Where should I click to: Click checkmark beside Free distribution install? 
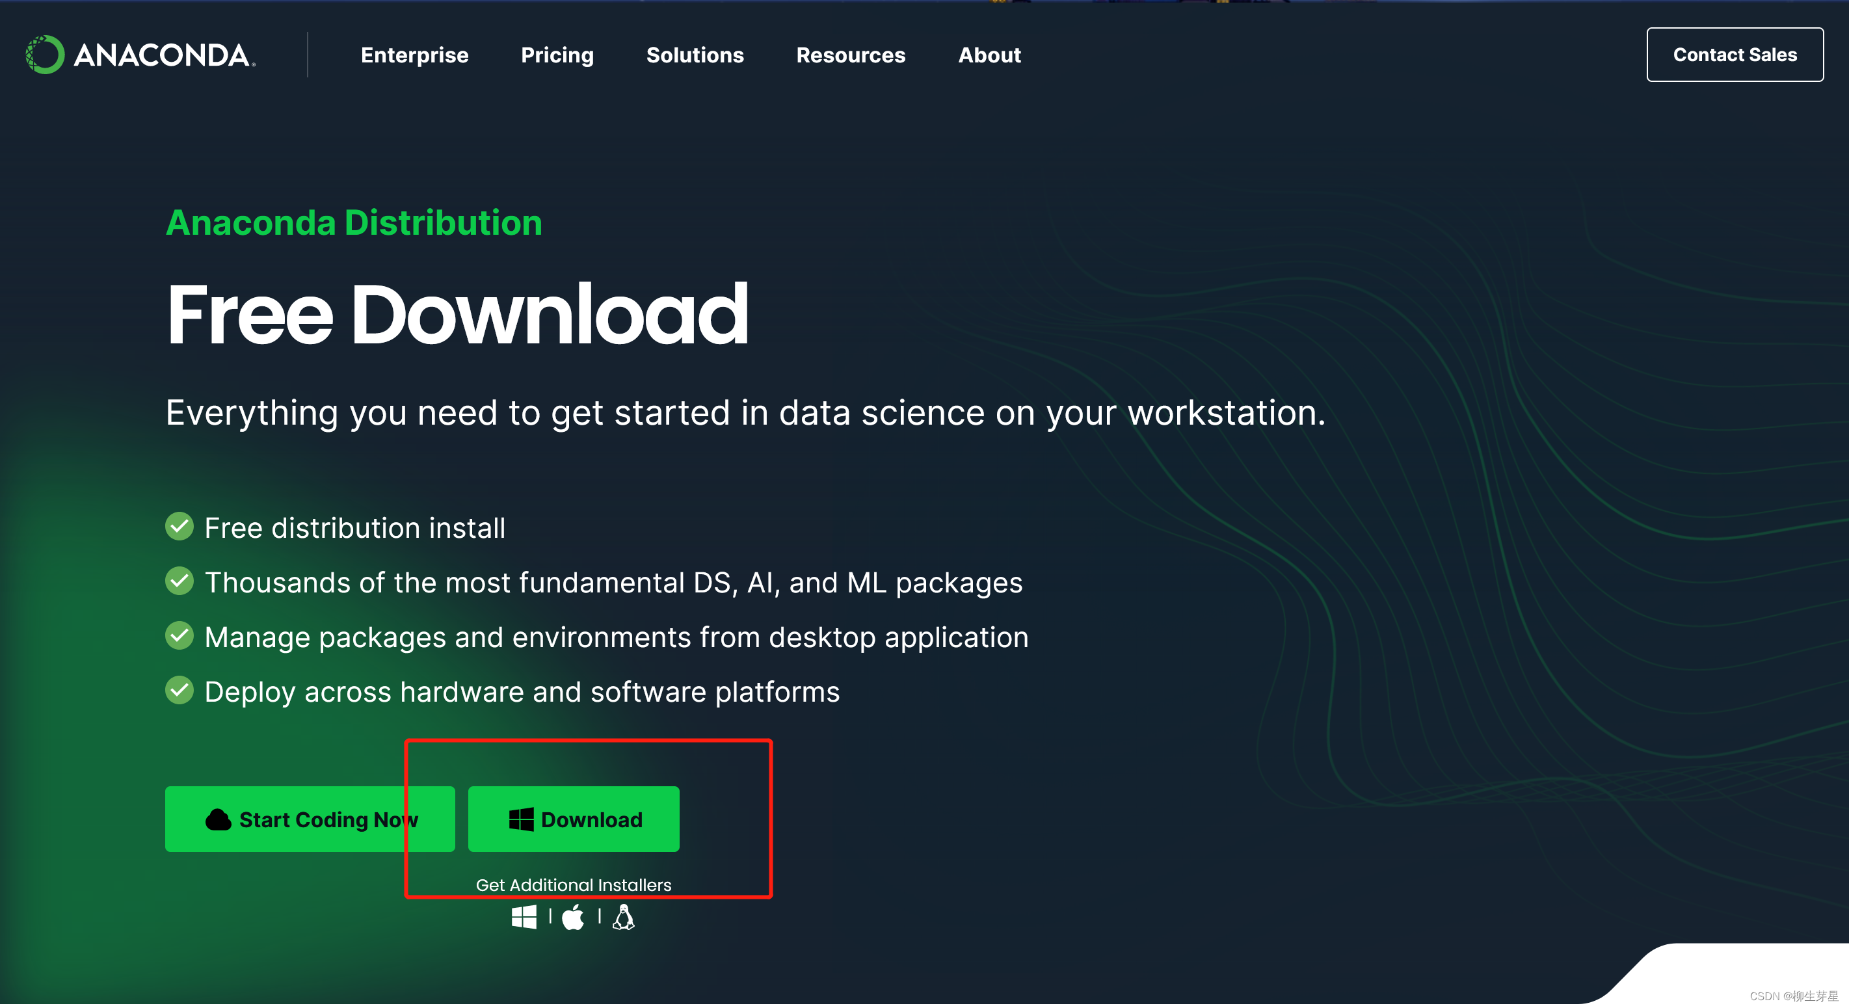(180, 526)
